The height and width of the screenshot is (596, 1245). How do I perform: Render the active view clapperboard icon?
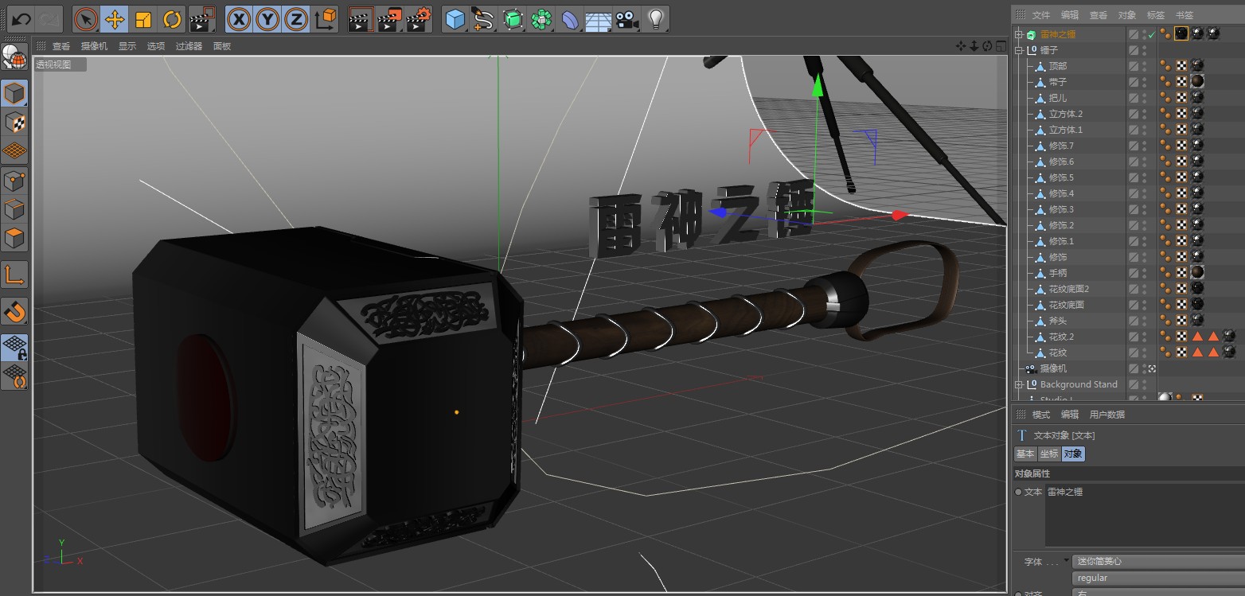tap(361, 18)
